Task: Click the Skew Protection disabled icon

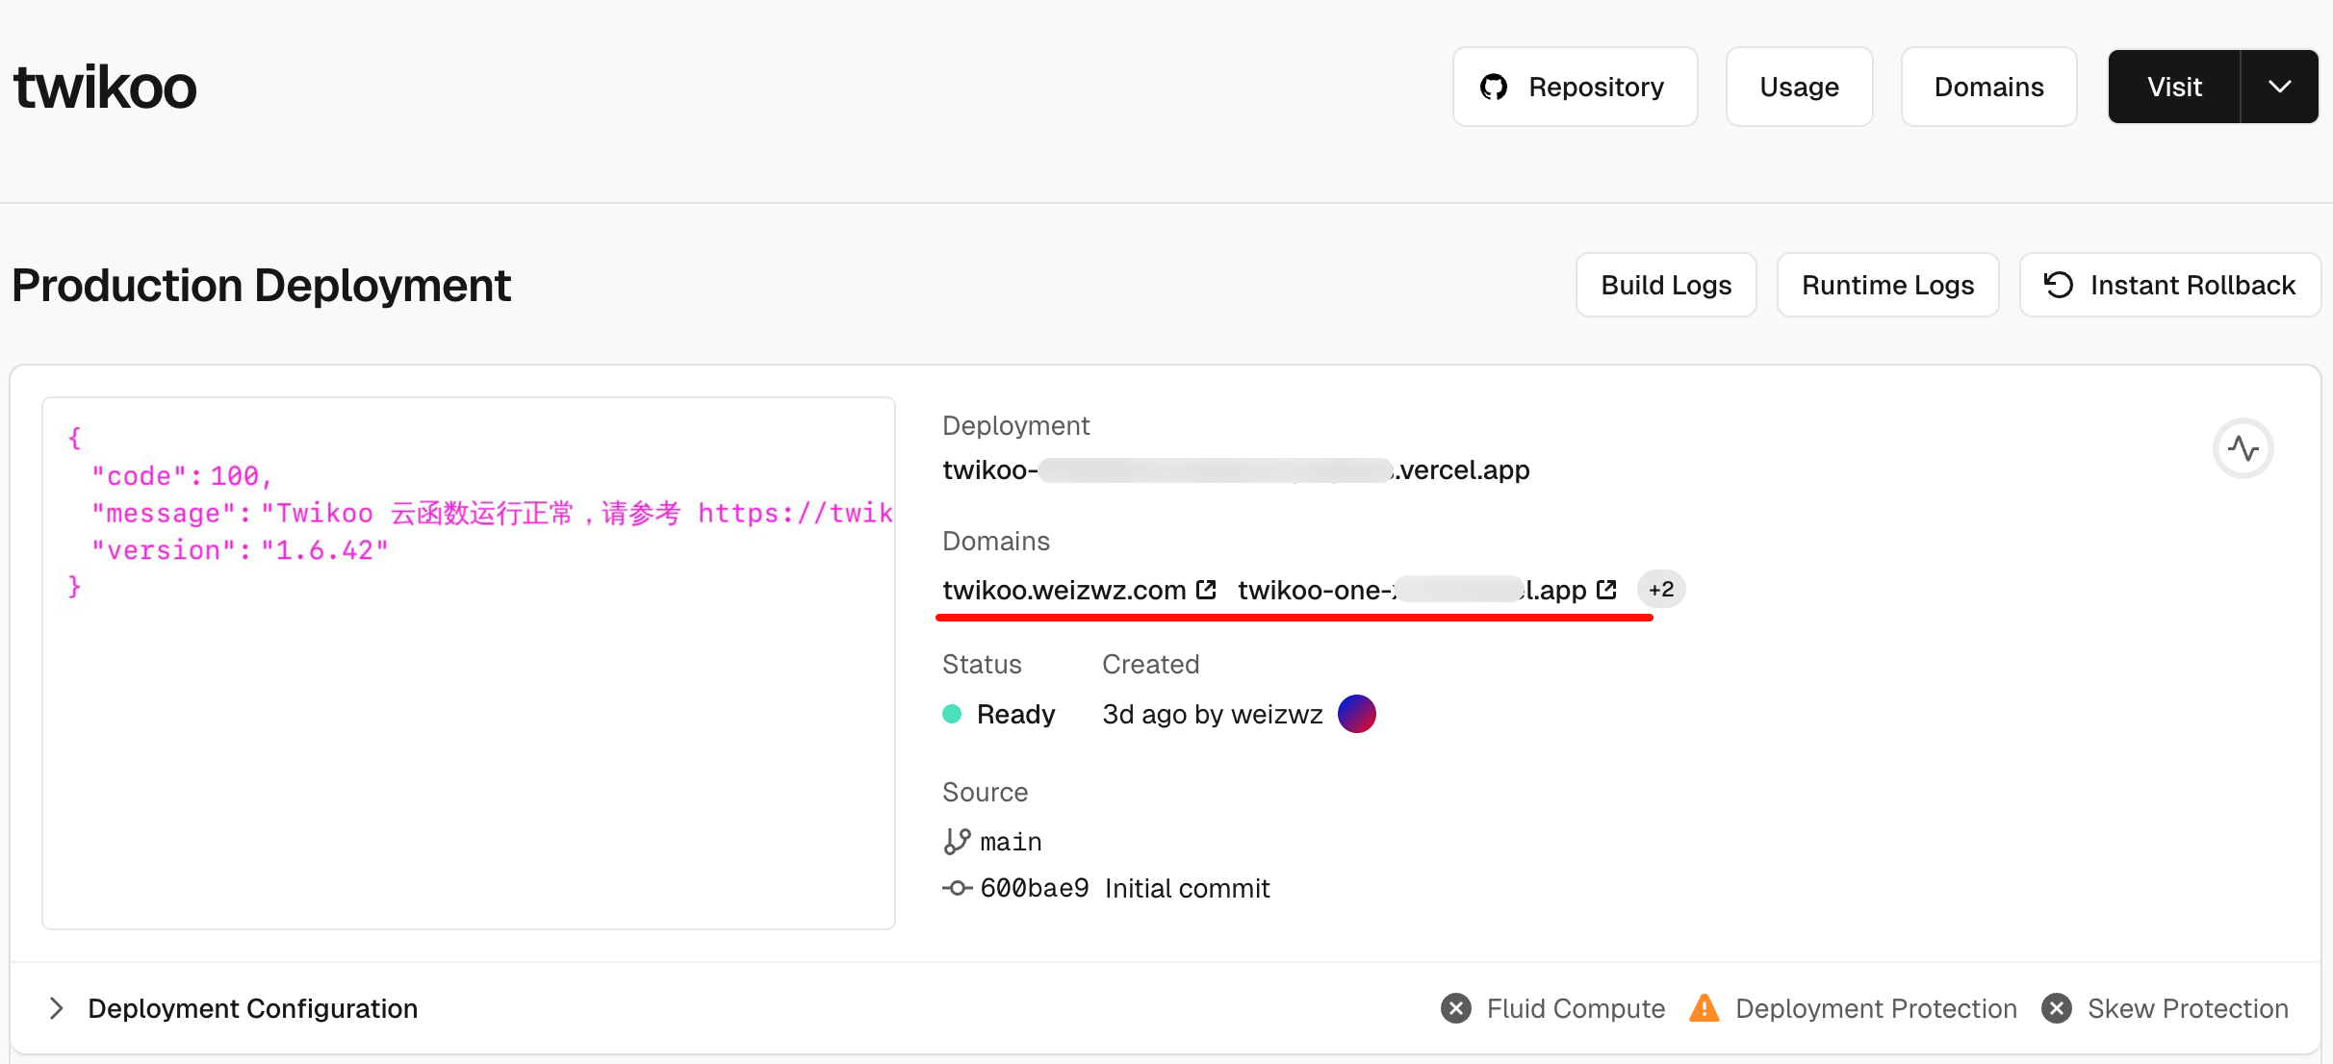Action: pos(2057,1008)
